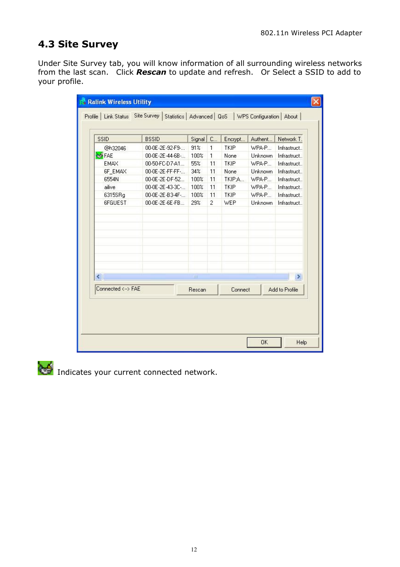The height and width of the screenshot is (567, 400).
Task: Click the 55% signal value
Action: [x=196, y=164]
